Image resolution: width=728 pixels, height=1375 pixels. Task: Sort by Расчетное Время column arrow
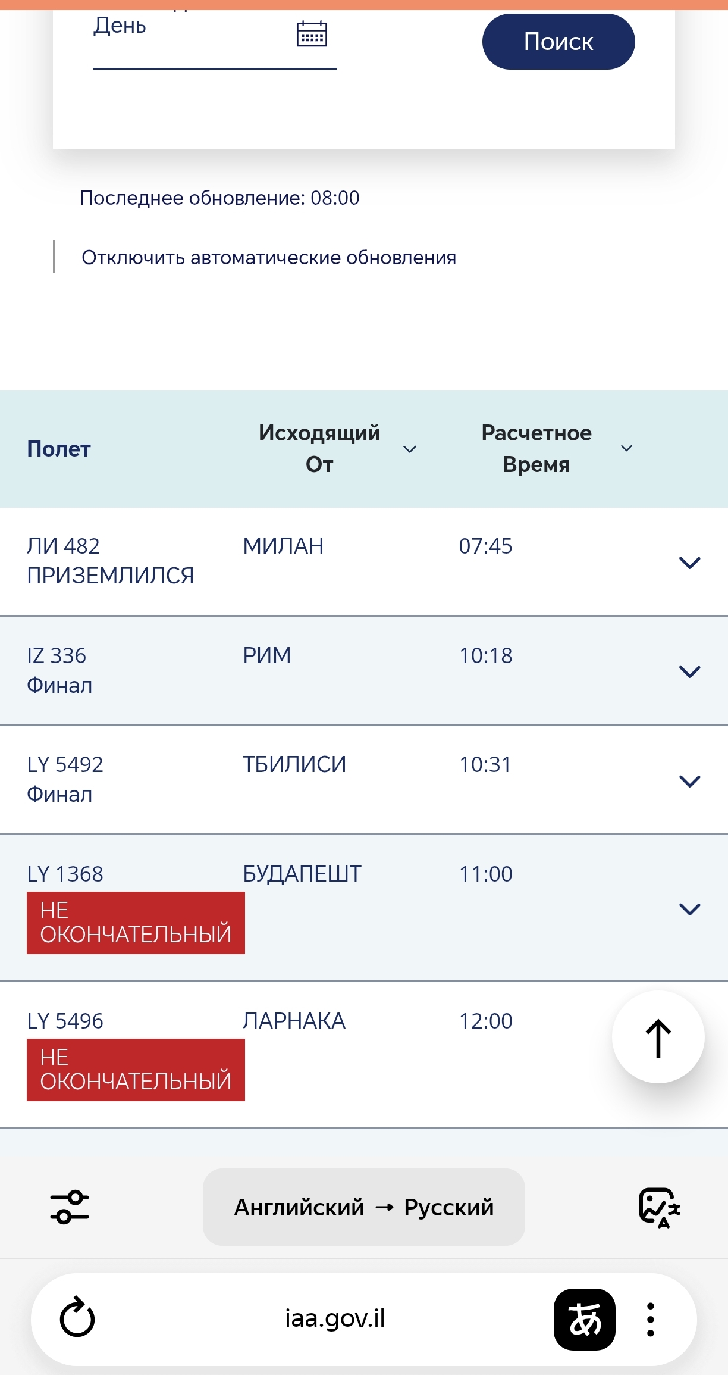(x=626, y=448)
